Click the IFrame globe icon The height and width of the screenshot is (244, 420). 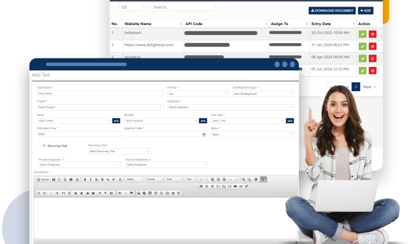click(179, 193)
